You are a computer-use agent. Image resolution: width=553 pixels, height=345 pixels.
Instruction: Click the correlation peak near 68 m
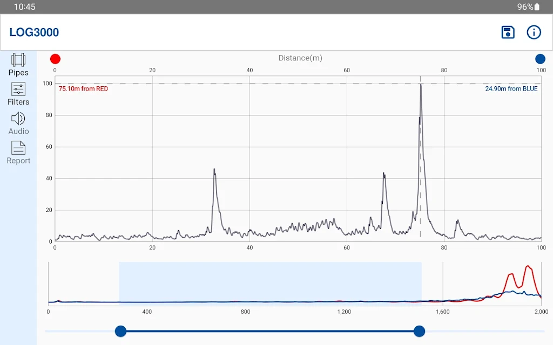(384, 175)
